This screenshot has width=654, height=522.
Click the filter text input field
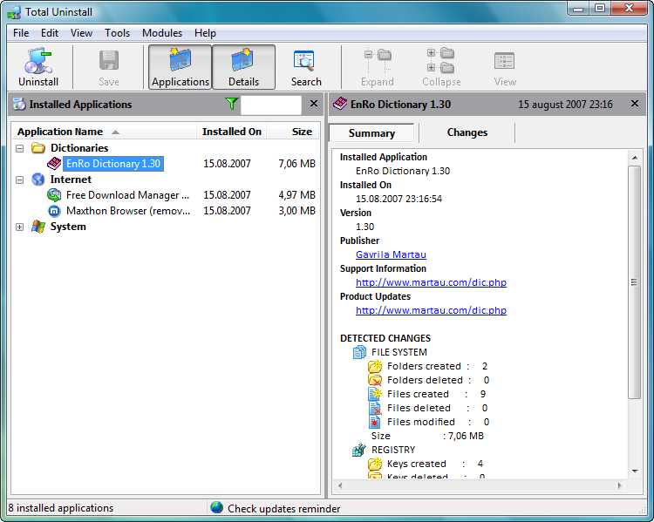tap(271, 105)
